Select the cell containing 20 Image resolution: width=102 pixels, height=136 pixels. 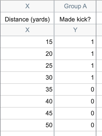27,54
